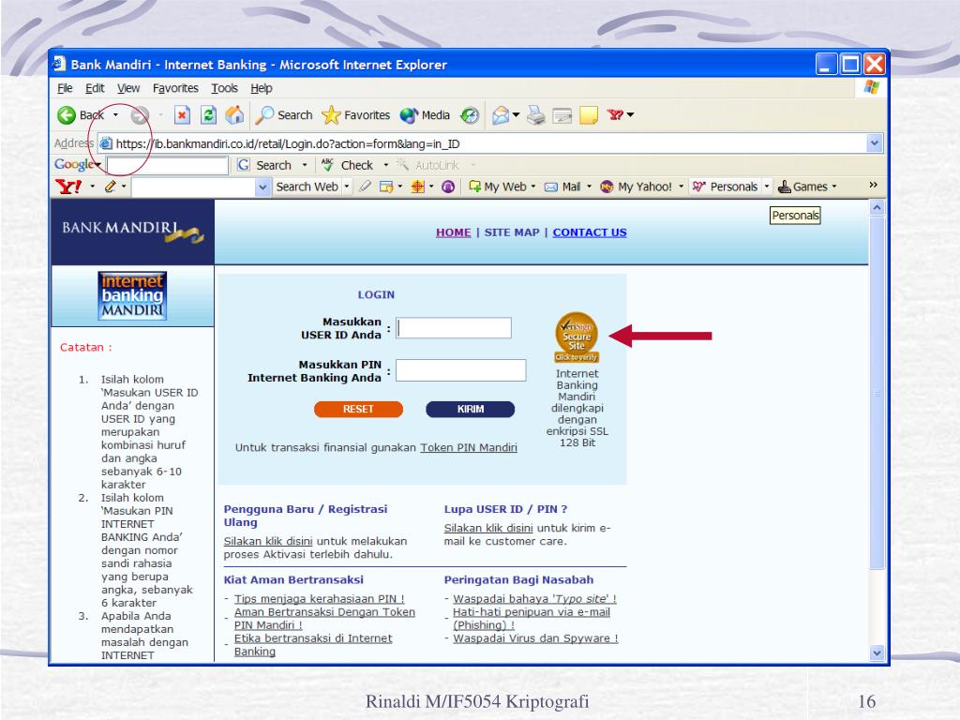
Task: Click the anti-spy crosshair icon on the Yahoo toolbar
Action: [x=417, y=187]
